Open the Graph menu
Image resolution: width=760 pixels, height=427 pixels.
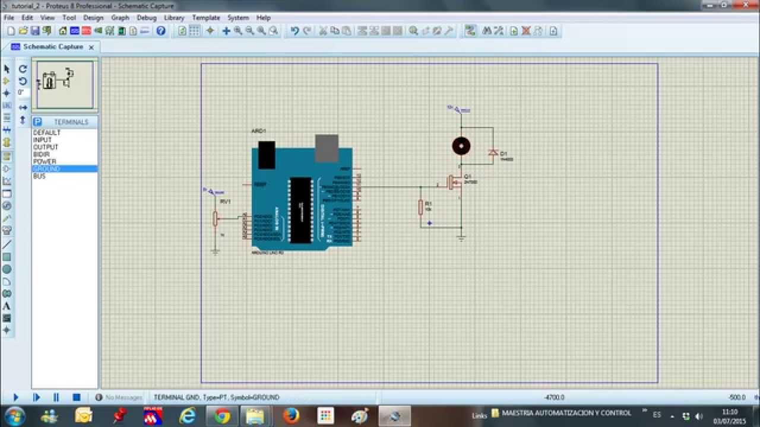pos(120,18)
